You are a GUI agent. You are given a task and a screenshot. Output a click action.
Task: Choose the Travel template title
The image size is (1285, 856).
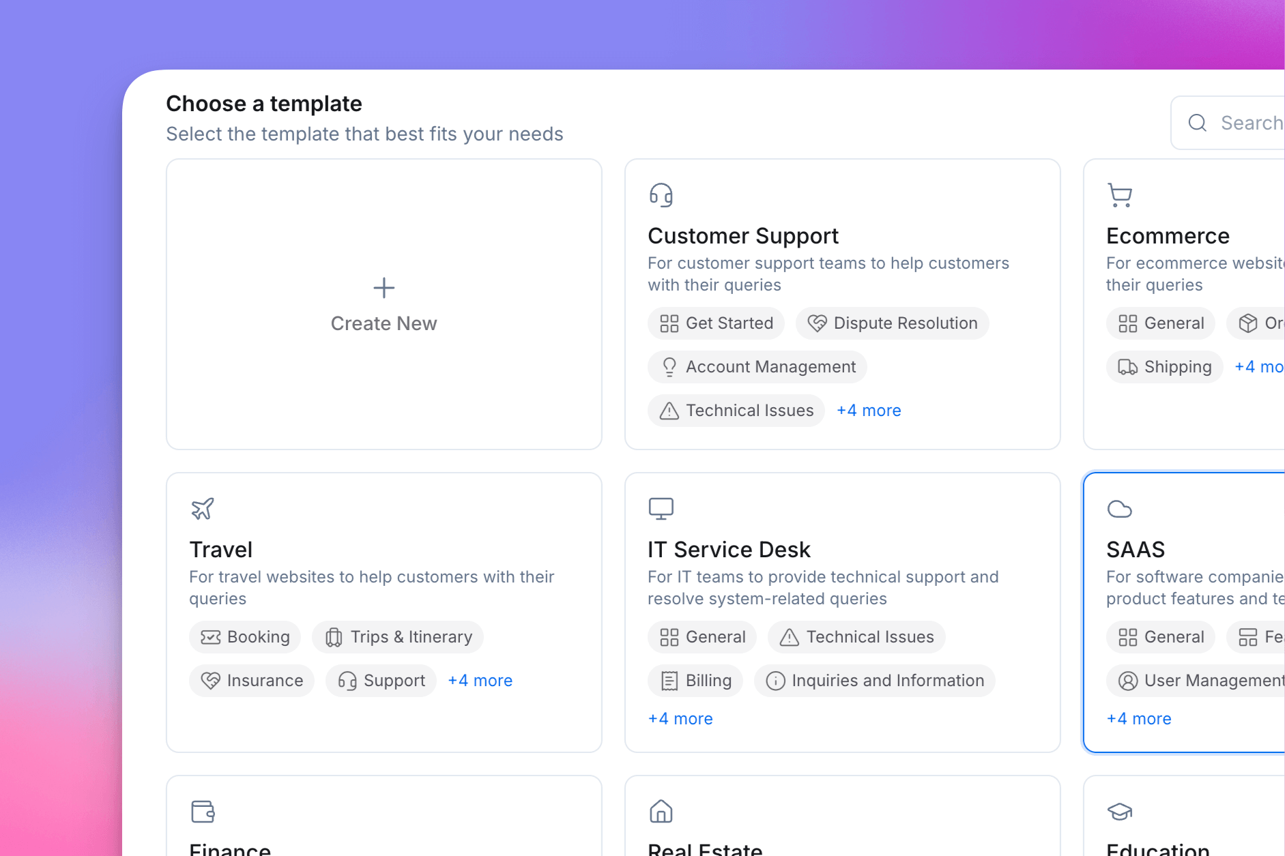click(x=221, y=550)
